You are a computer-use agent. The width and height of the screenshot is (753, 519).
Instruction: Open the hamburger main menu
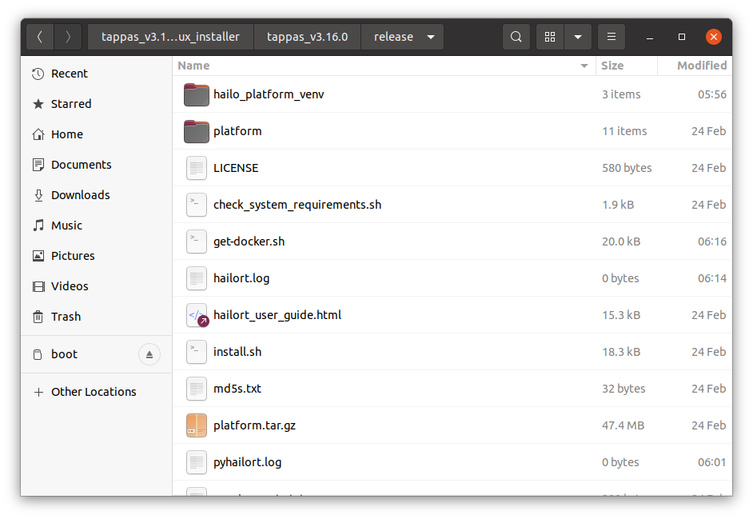(612, 37)
